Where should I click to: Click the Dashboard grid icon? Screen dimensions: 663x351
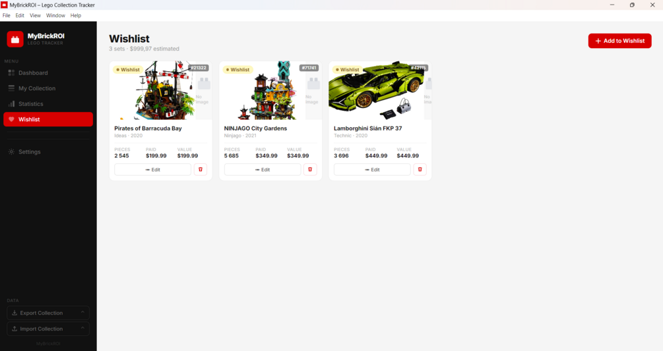(x=11, y=73)
